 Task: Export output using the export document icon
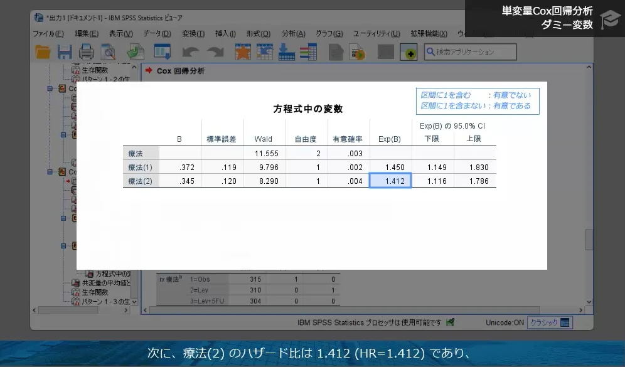135,51
